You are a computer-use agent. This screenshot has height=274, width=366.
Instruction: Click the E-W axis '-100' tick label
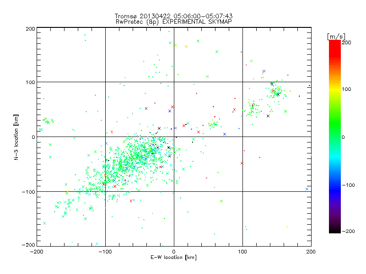[105, 252]
